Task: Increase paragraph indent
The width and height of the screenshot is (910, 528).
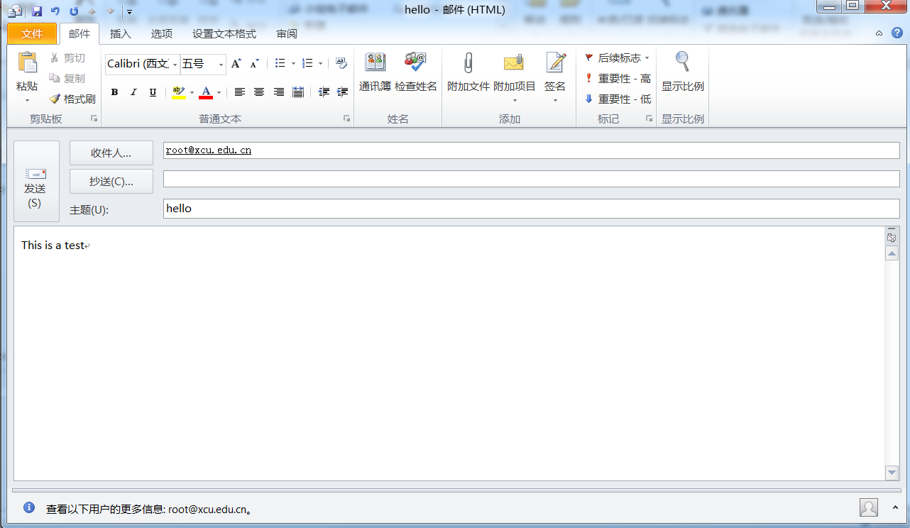Action: click(x=343, y=92)
